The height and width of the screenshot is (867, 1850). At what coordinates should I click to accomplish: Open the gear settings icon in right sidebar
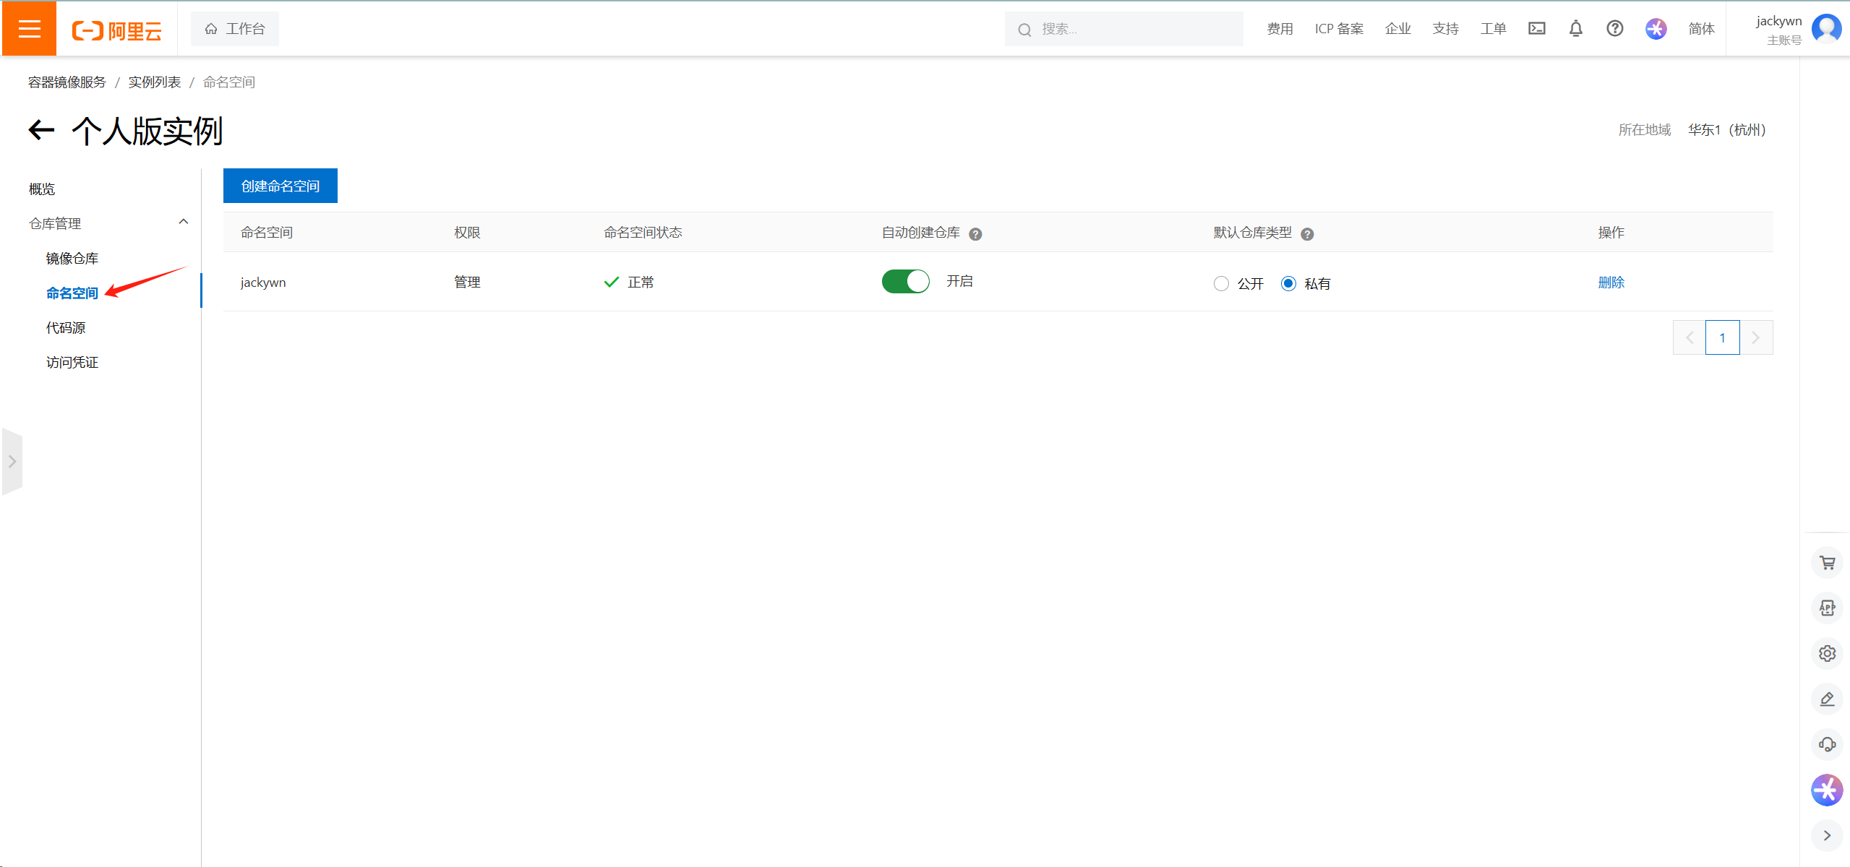(1827, 654)
